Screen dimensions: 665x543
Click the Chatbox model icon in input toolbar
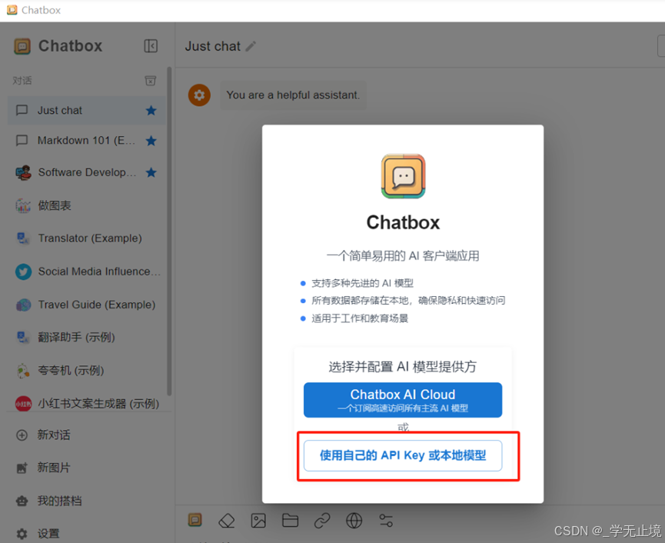coord(195,520)
